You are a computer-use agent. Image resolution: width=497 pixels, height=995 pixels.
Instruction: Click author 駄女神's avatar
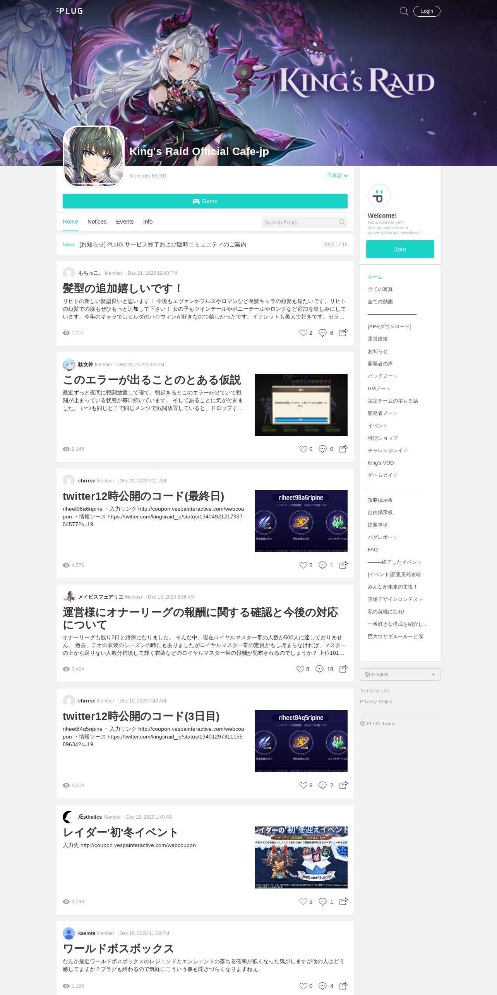point(69,365)
